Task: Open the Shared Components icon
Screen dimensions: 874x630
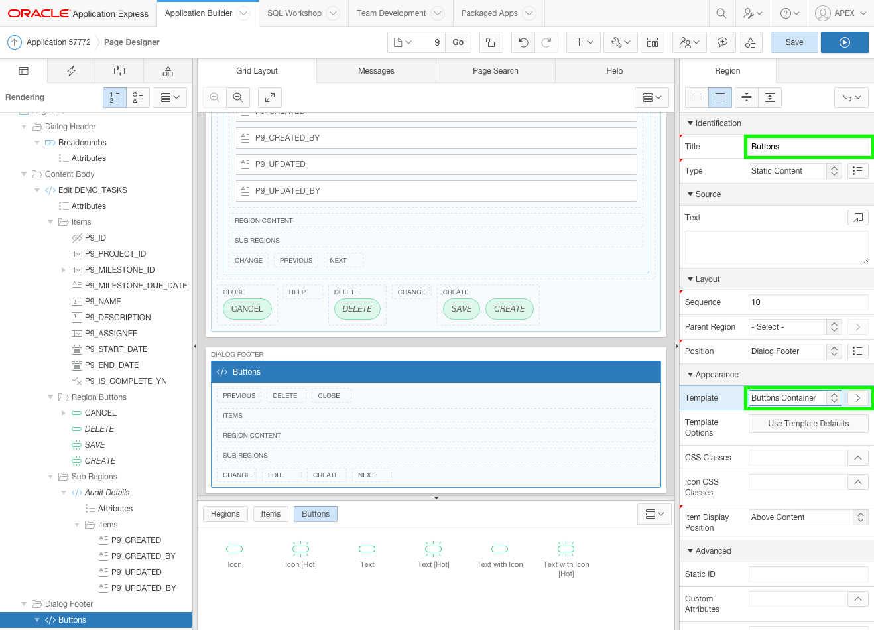Action: [x=750, y=42]
